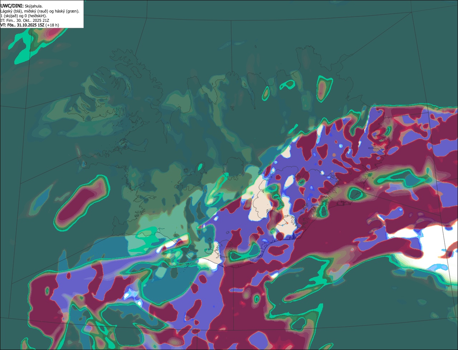Select the 'Lágský (blá), miðský (rauð)' legend line
Screen dimensions: 458x350
point(40,11)
